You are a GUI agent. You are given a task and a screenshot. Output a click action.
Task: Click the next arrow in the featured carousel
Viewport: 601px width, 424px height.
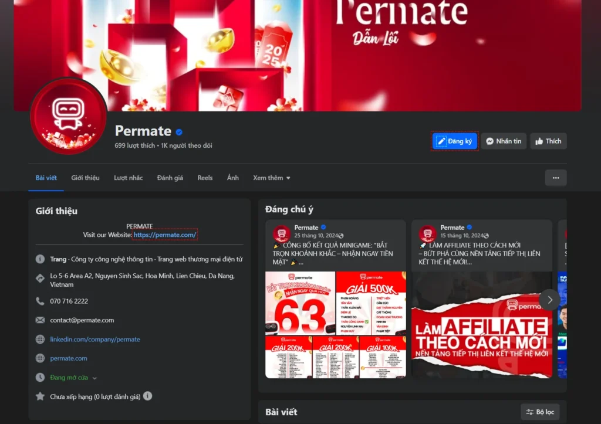(x=549, y=300)
